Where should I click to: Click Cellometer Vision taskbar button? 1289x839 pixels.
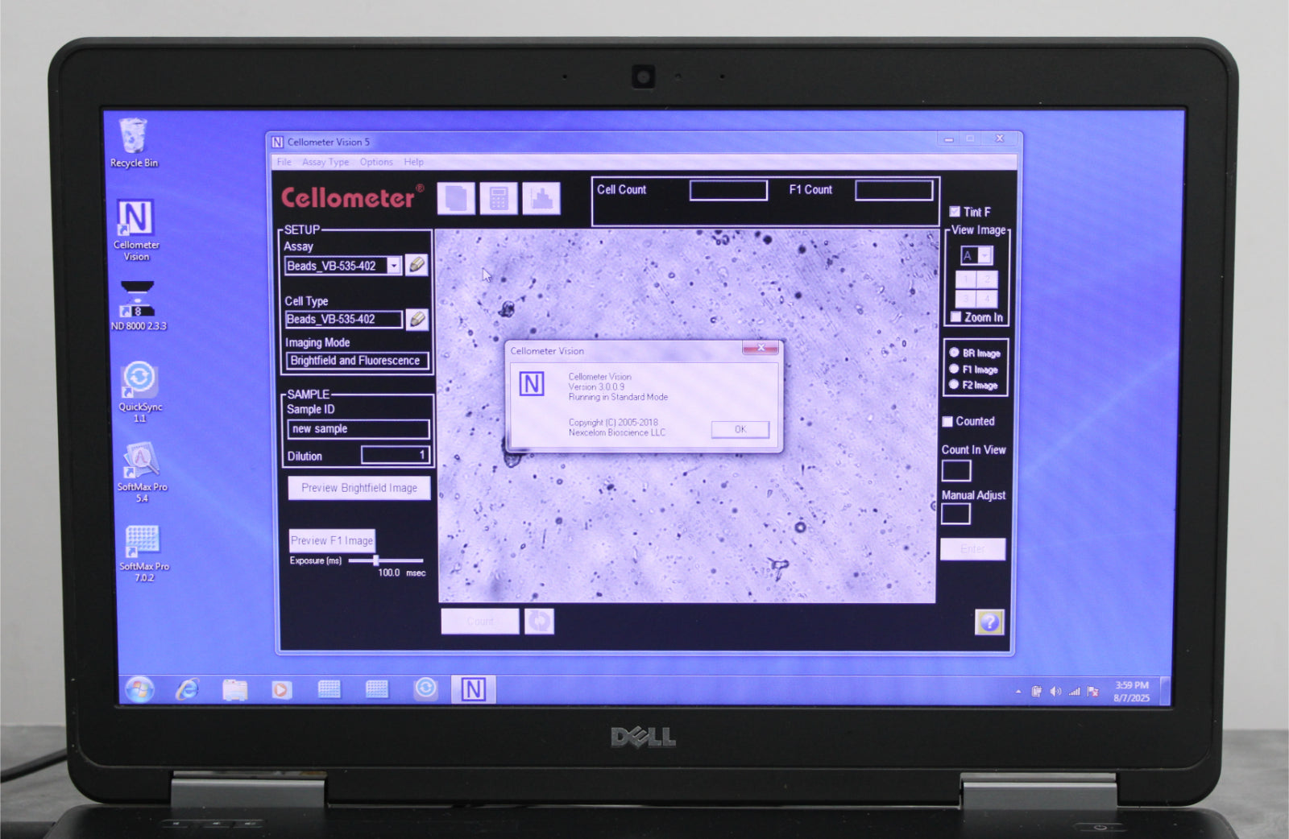473,689
